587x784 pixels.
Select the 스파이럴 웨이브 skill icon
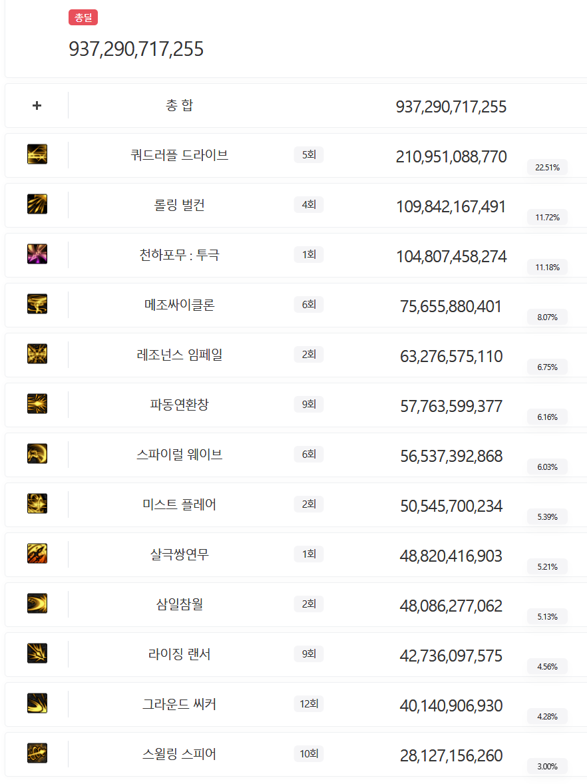(37, 453)
